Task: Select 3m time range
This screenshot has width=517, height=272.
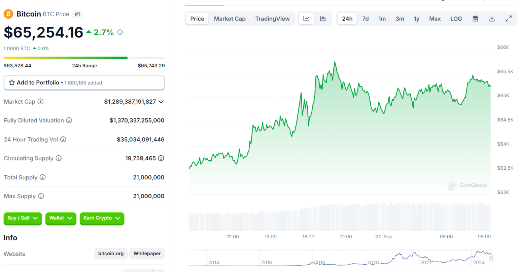Action: coord(400,19)
